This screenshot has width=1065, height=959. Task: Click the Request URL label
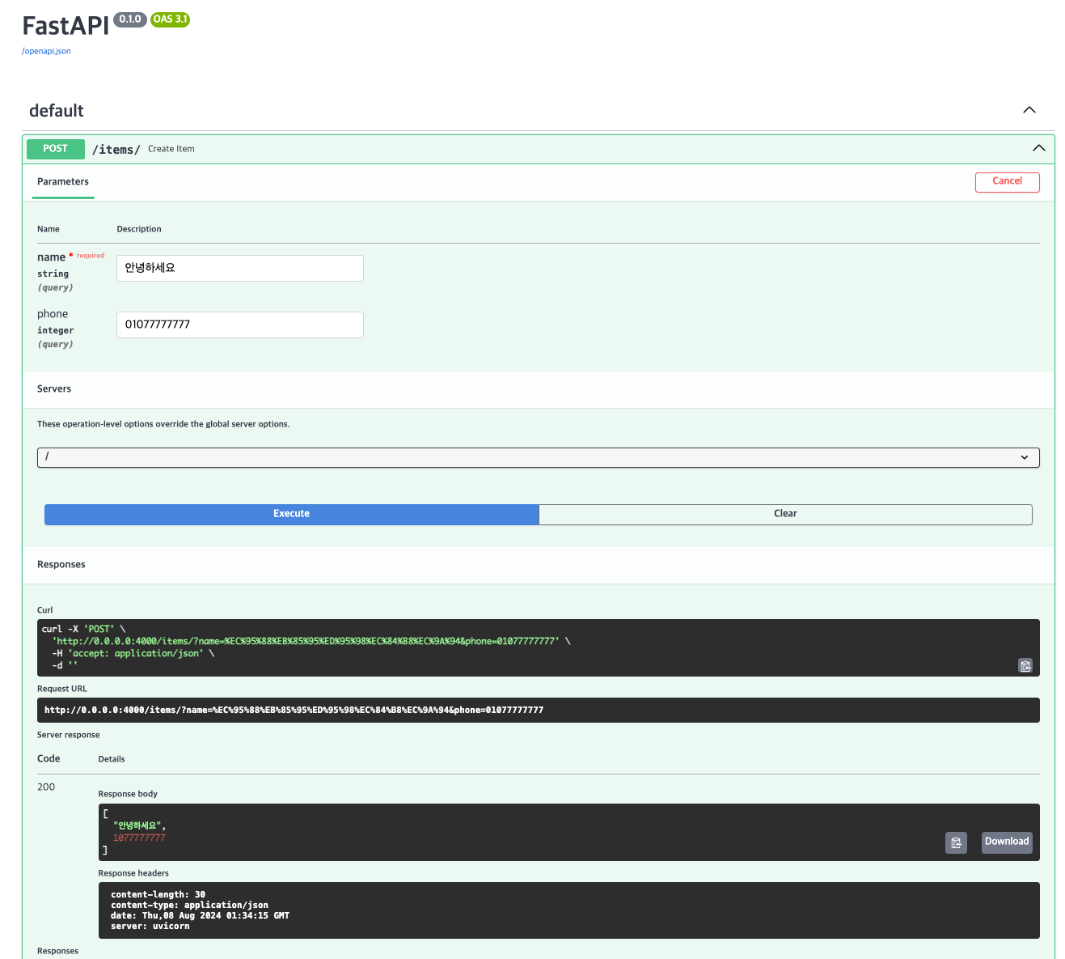[x=62, y=689]
